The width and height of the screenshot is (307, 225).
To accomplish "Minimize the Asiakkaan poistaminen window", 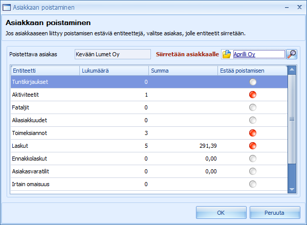I will [287, 8].
